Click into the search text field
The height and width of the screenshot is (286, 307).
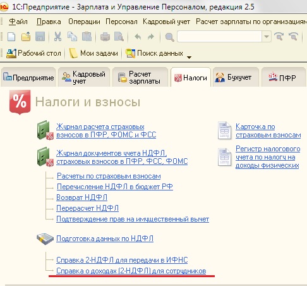pyautogui.click(x=220, y=37)
